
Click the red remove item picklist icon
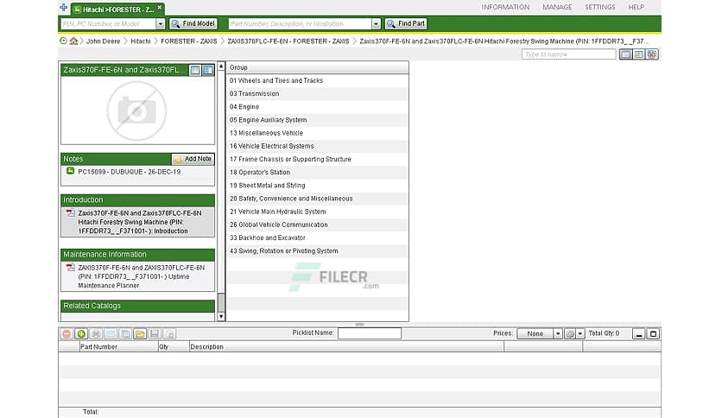[66, 333]
